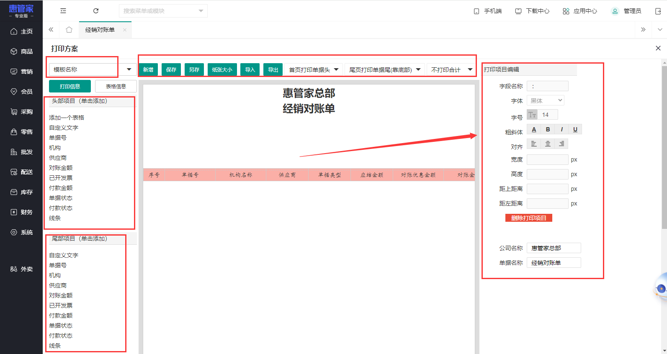This screenshot has width=667, height=354.
Task: Click the 导入 import button
Action: point(250,69)
